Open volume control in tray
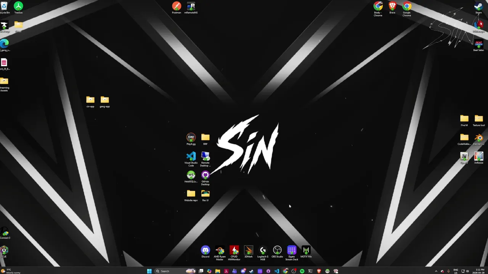 (x=467, y=271)
